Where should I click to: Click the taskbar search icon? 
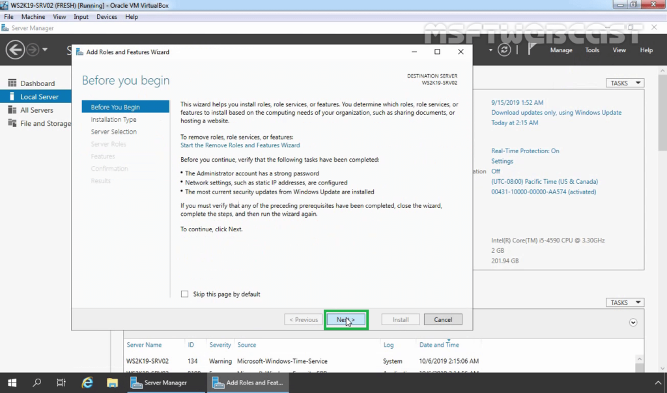pos(37,383)
